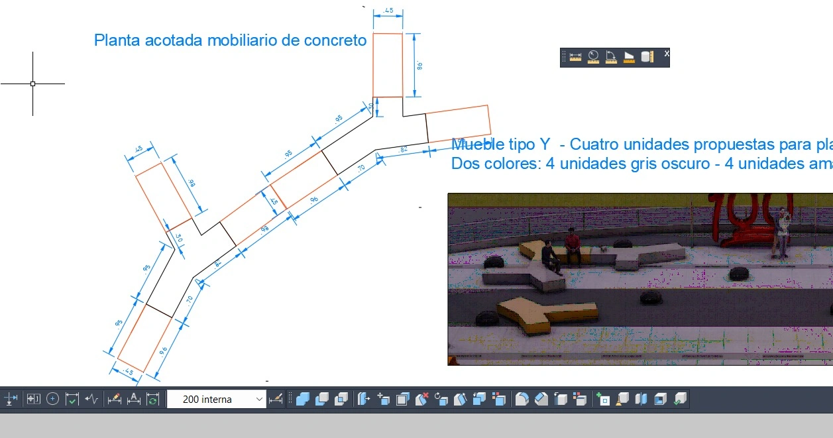Viewport: 833px width, 438px height.
Task: Click the solid Union tool icon
Action: (x=303, y=400)
